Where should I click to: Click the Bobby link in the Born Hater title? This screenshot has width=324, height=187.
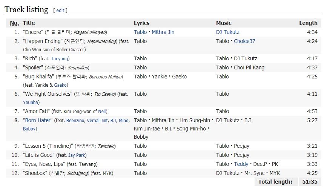pos(29,129)
